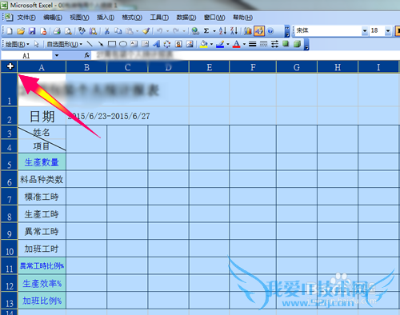
Task: Expand the font size dropdown arrow
Action: click(388, 31)
